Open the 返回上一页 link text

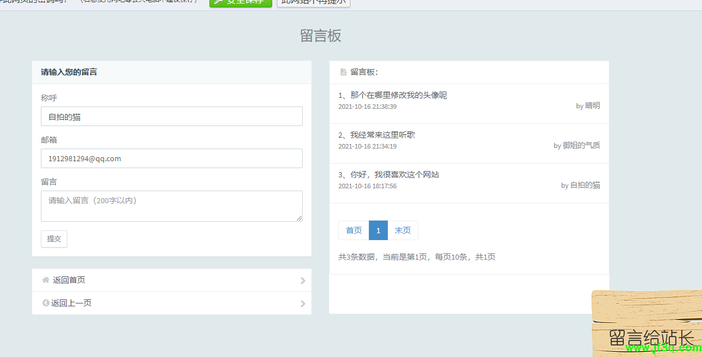pyautogui.click(x=71, y=303)
